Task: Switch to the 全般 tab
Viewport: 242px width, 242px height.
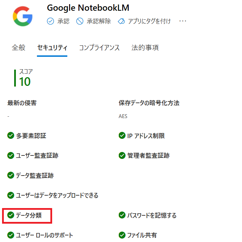Action: [19, 48]
